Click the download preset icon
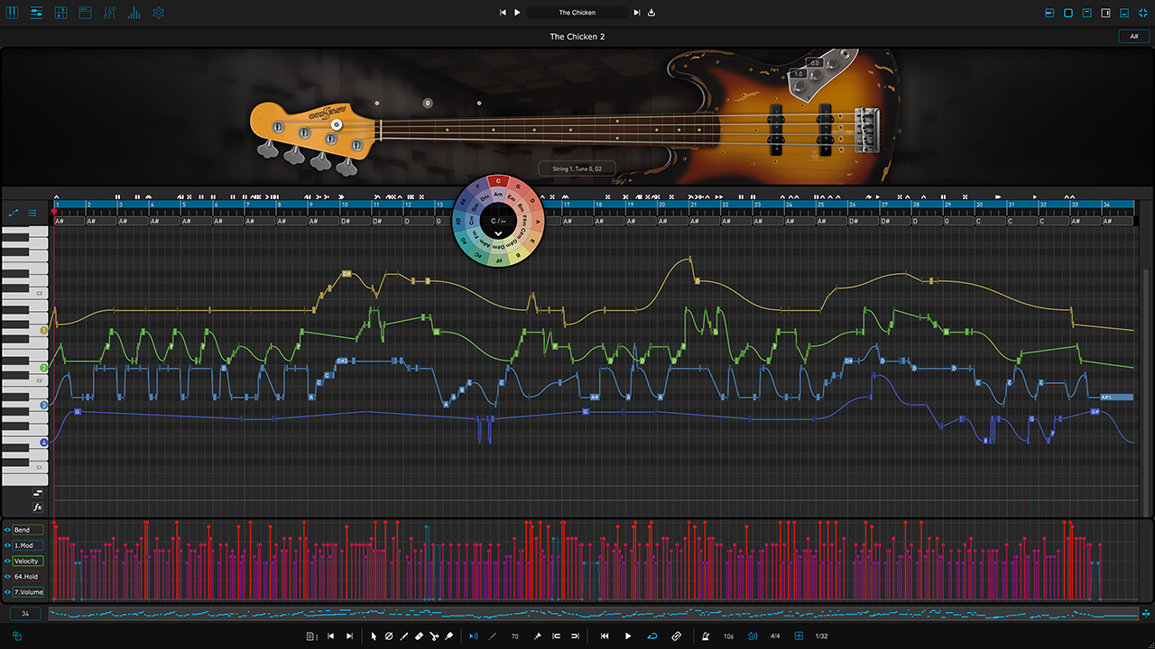The width and height of the screenshot is (1155, 649). [x=651, y=13]
